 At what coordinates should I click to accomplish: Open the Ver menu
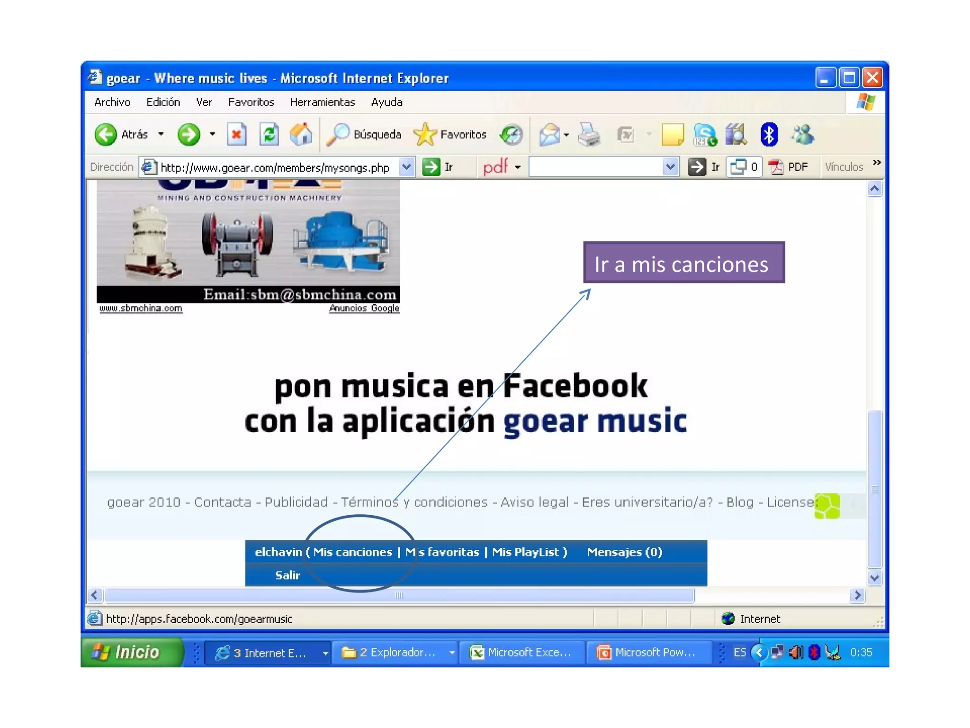point(204,102)
